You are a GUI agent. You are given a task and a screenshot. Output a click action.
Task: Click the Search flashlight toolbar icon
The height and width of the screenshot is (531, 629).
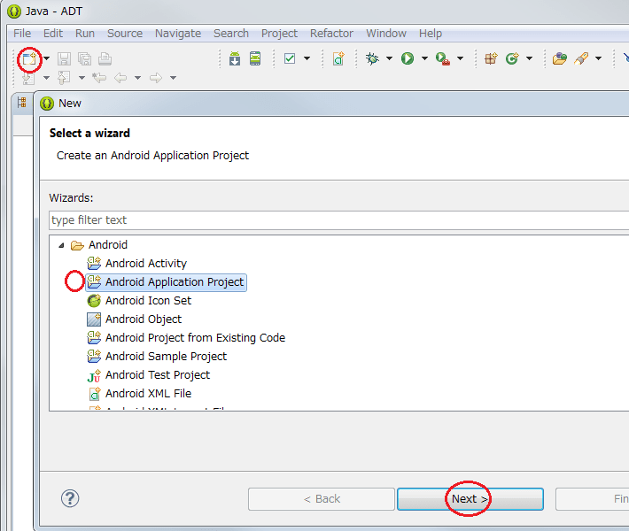pos(581,58)
